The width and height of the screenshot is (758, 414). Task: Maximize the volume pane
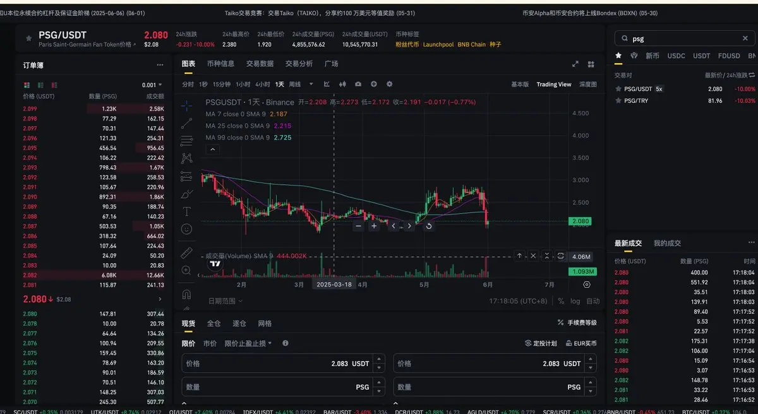[561, 256]
